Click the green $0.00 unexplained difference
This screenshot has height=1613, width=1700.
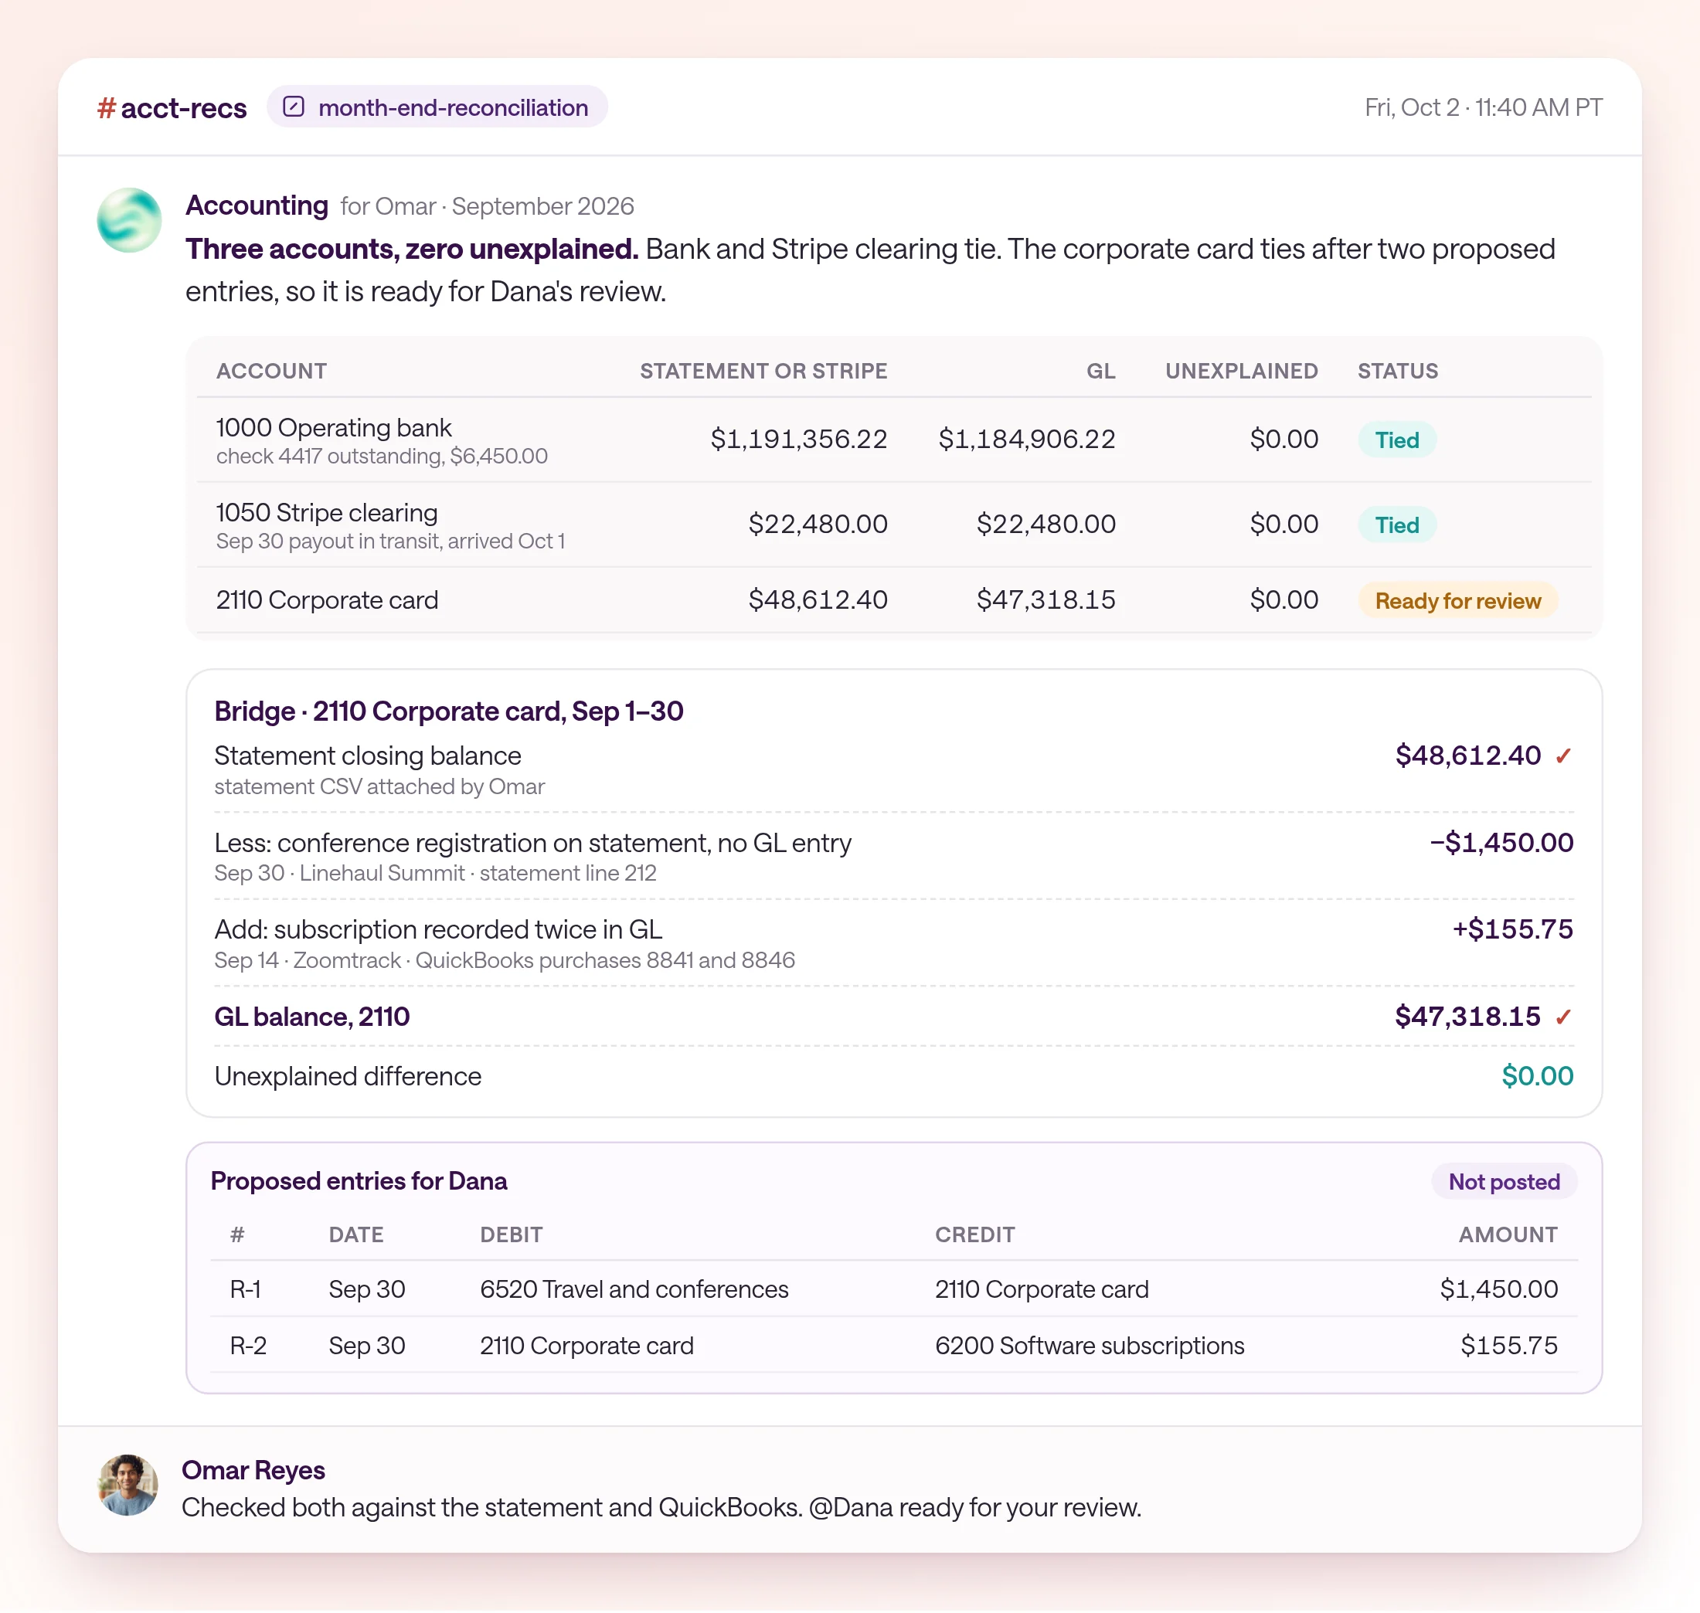point(1538,1078)
